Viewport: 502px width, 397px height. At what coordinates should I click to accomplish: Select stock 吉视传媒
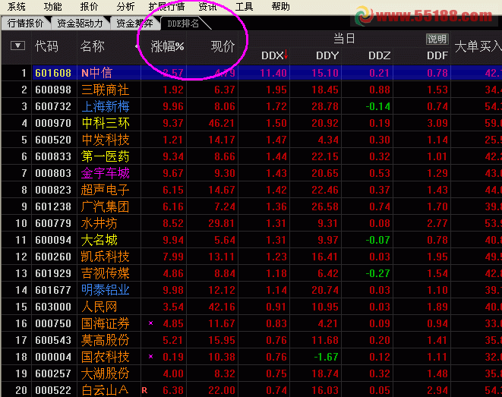106,273
